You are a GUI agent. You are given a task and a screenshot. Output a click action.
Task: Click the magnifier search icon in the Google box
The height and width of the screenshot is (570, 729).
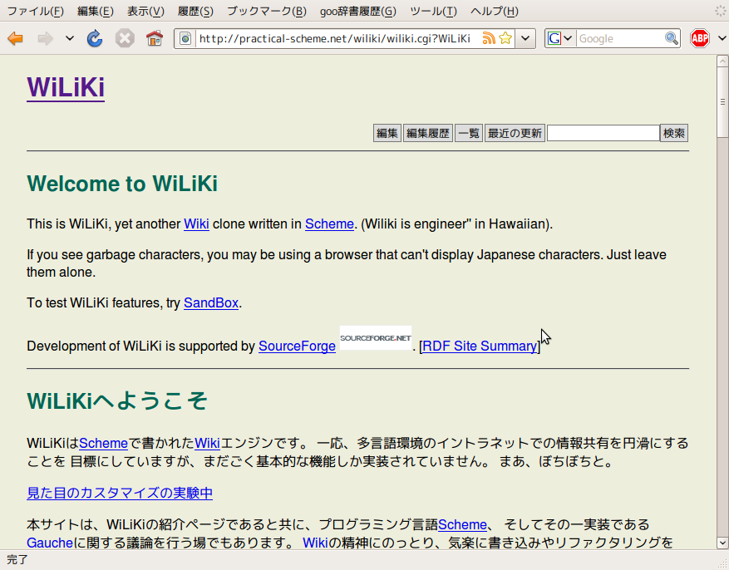672,38
